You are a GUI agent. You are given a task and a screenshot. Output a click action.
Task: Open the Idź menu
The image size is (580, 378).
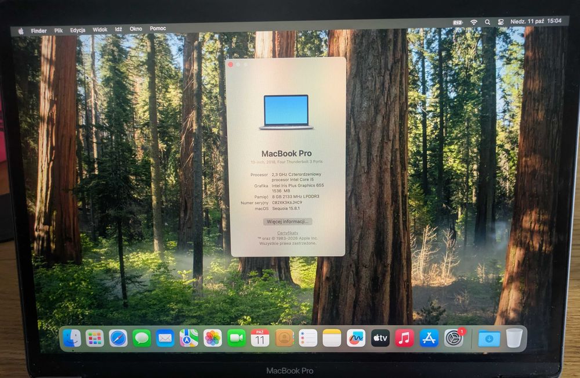[x=118, y=29]
